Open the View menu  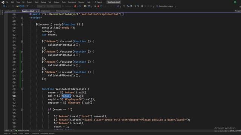click(x=18, y=2)
